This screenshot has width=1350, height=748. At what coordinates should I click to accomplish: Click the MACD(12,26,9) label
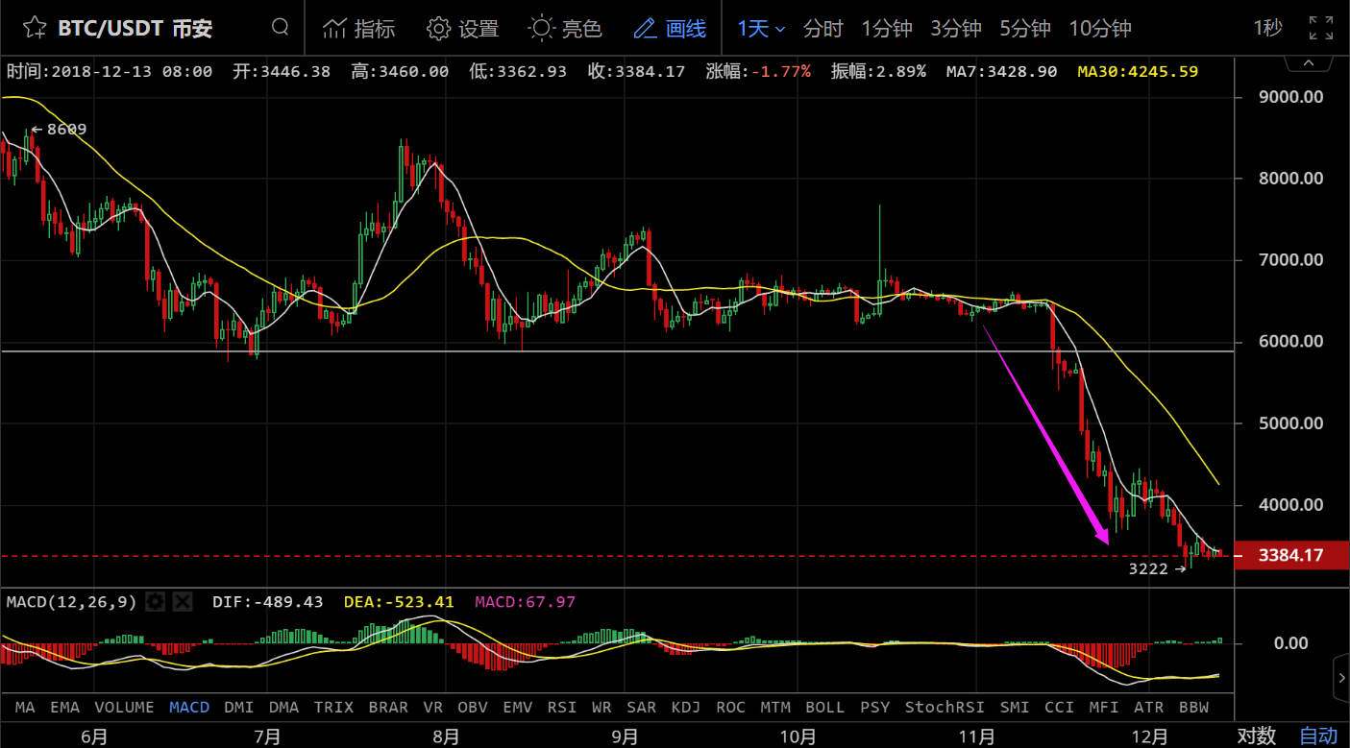[x=73, y=602]
